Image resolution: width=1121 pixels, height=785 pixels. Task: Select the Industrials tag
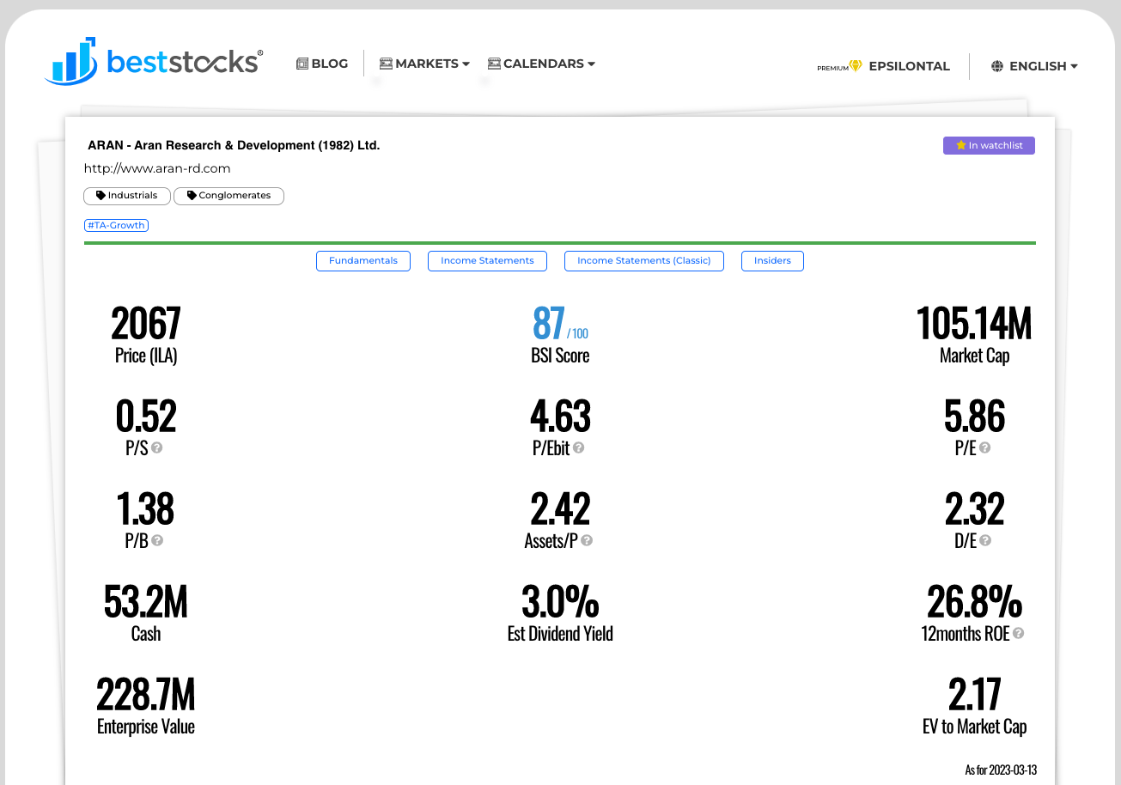click(127, 196)
